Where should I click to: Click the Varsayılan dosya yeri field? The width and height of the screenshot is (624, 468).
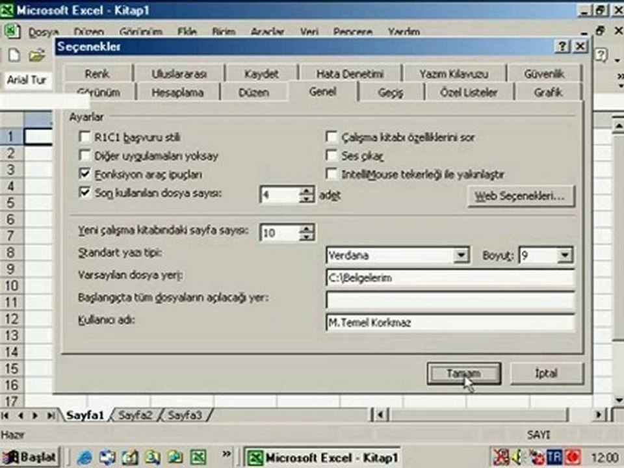click(x=450, y=278)
